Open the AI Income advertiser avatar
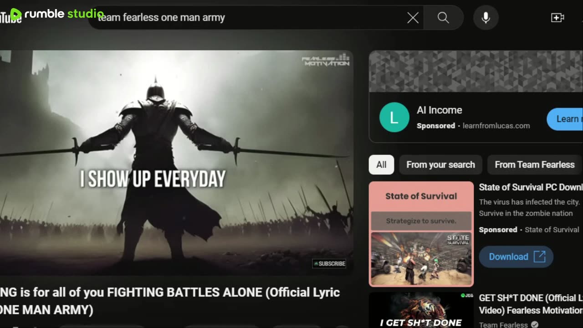The width and height of the screenshot is (583, 328). (x=394, y=118)
